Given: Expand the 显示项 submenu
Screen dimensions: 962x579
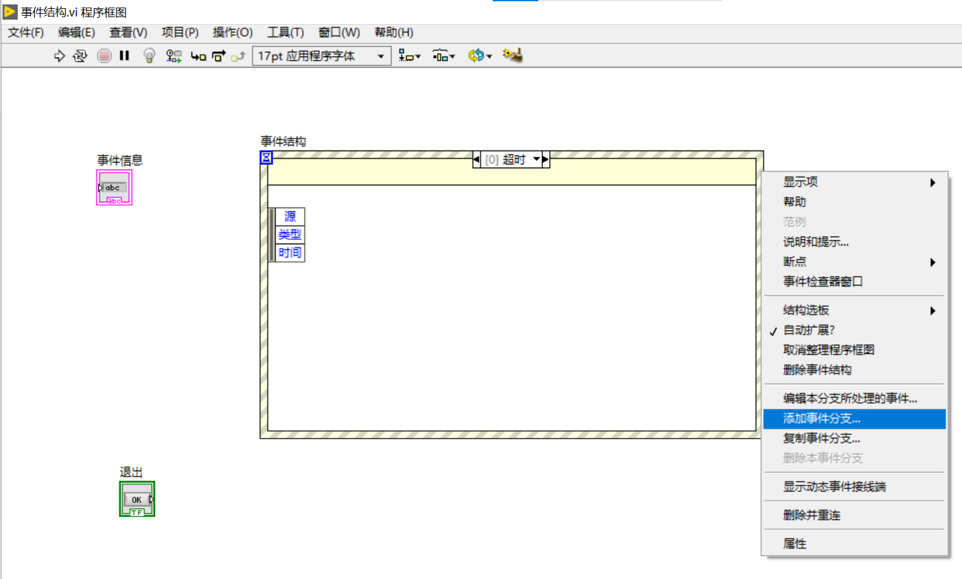Looking at the screenshot, I should pos(854,182).
